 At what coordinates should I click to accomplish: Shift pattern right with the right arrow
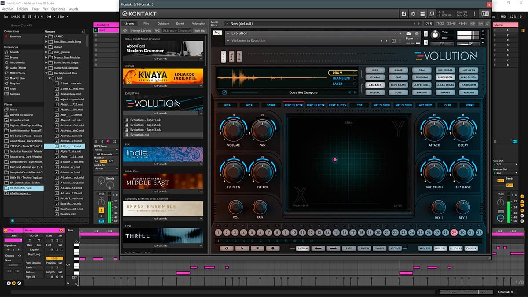[x=333, y=249]
